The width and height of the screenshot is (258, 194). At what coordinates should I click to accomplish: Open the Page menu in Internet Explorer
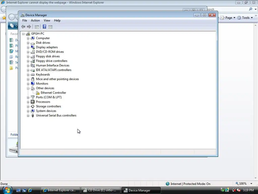(228, 18)
